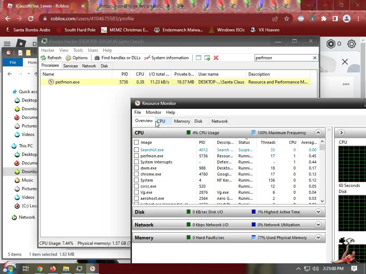
Task: Expand the Disk section
Action: click(x=318, y=212)
